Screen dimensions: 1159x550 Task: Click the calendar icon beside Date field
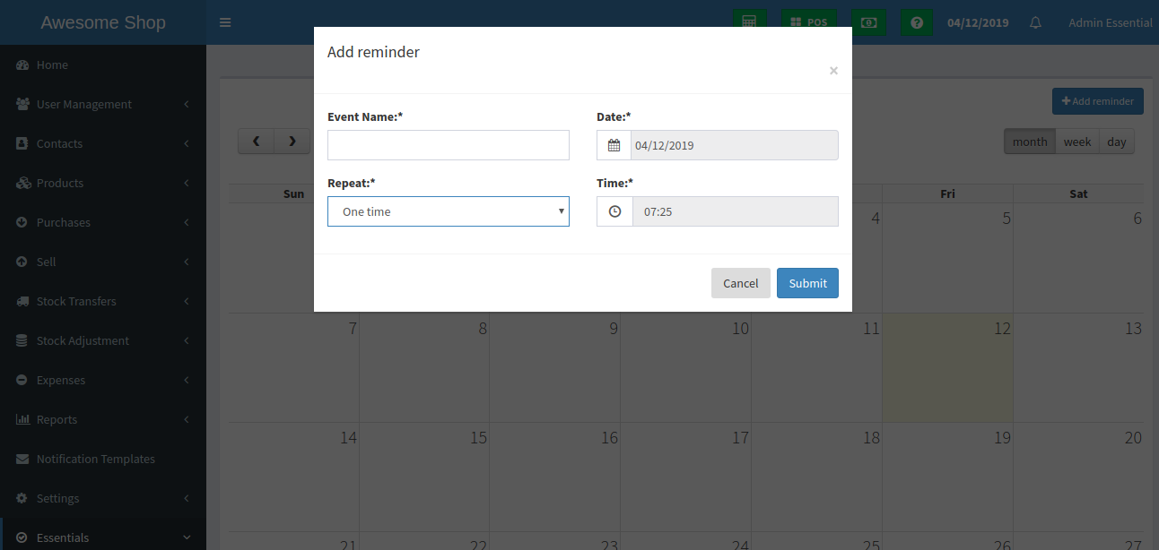coord(614,145)
